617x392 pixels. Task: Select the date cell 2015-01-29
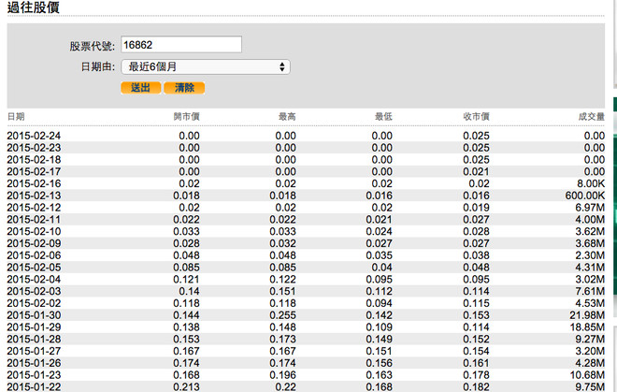coord(34,327)
